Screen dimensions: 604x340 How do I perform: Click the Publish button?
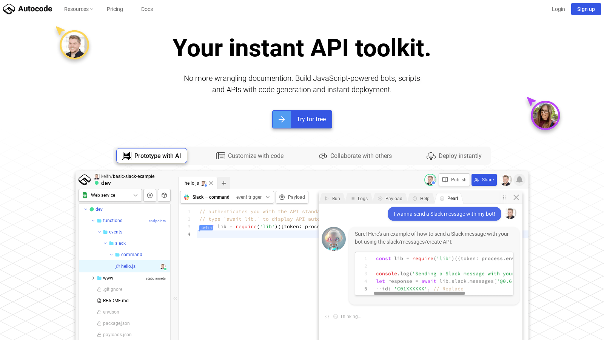tap(455, 180)
